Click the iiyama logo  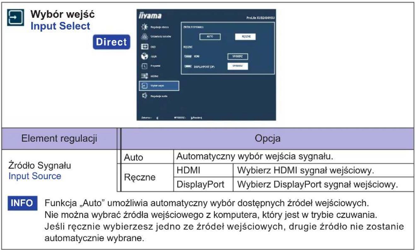[x=150, y=16]
